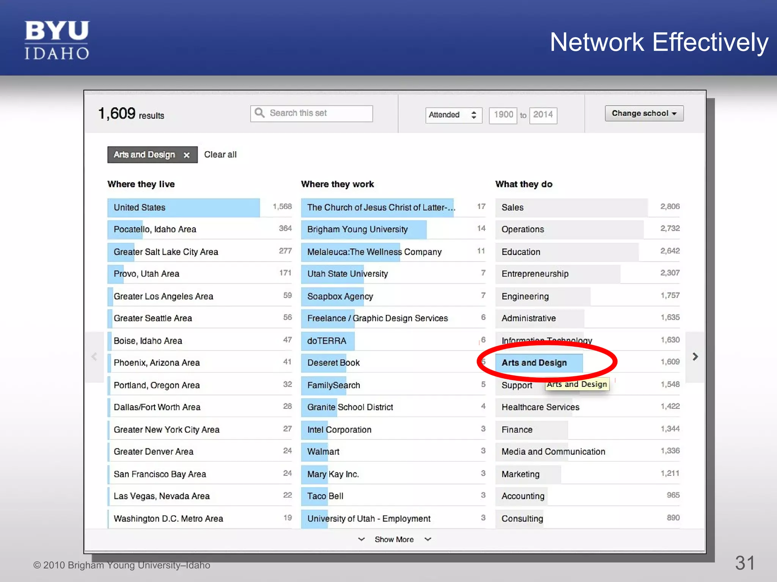Click the 2014 end year field
Image resolution: width=777 pixels, height=582 pixels.
[x=543, y=115]
